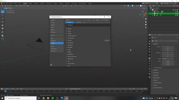The image size is (179, 100).
Task: Open the Preferences hamburger menu icon
Action: (51, 65)
